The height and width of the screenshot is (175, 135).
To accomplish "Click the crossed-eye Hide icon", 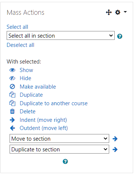I will click(x=12, y=78).
